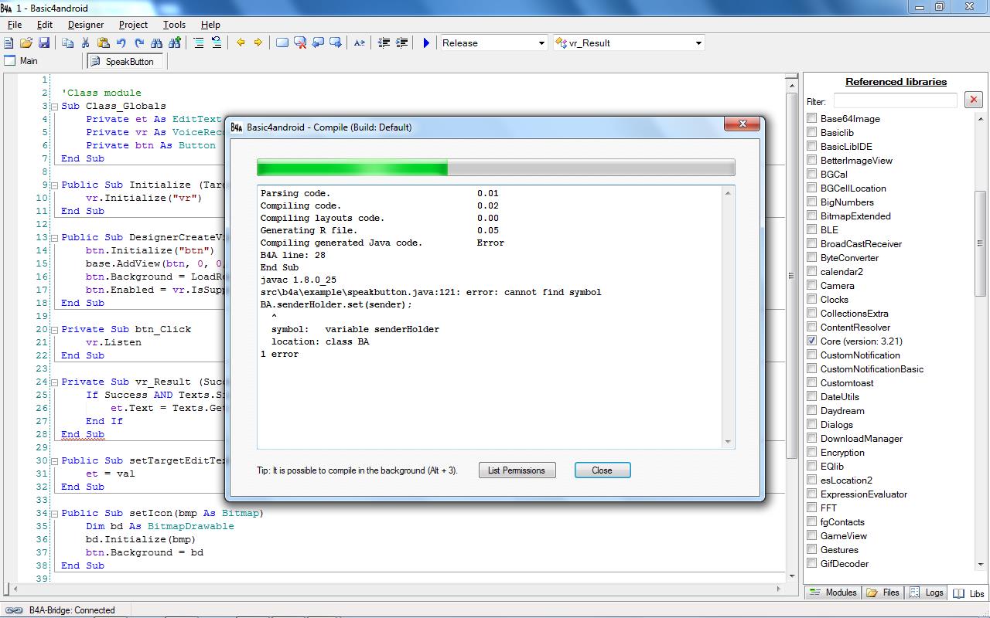This screenshot has height=618, width=990.
Task: Redo the edit via toolbar
Action: (x=139, y=43)
